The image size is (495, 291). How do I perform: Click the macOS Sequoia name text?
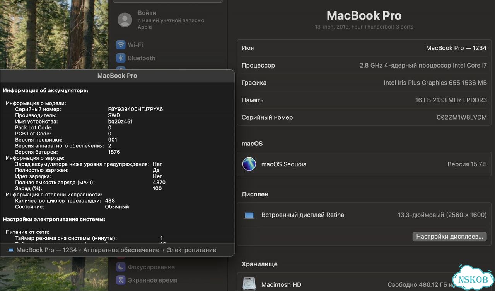(284, 164)
